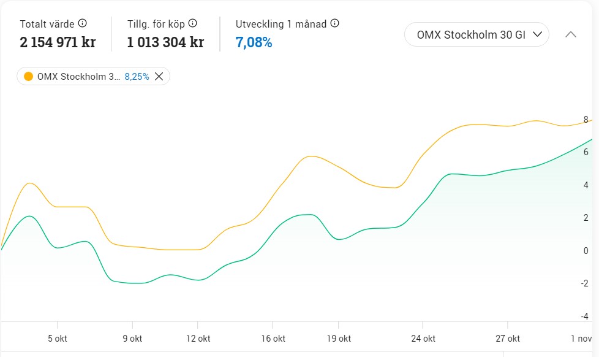Click the 1 nov axis label
Image resolution: width=599 pixels, height=357 pixels.
tap(581, 339)
